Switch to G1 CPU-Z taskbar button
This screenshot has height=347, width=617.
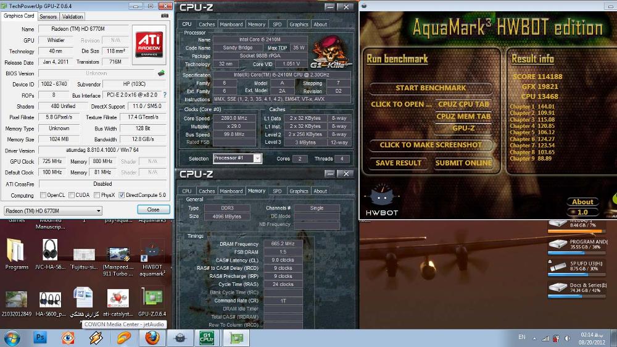coord(207,338)
